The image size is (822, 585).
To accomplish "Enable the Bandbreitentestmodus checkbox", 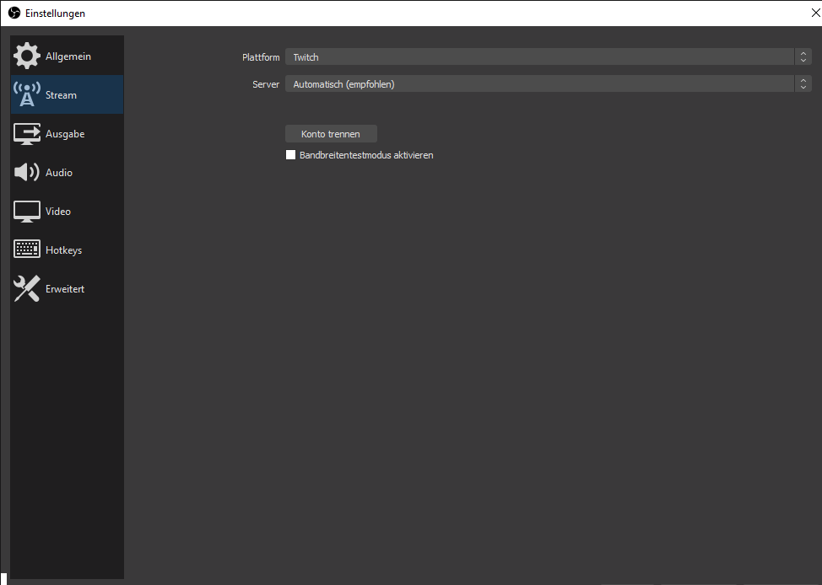I will coord(291,155).
